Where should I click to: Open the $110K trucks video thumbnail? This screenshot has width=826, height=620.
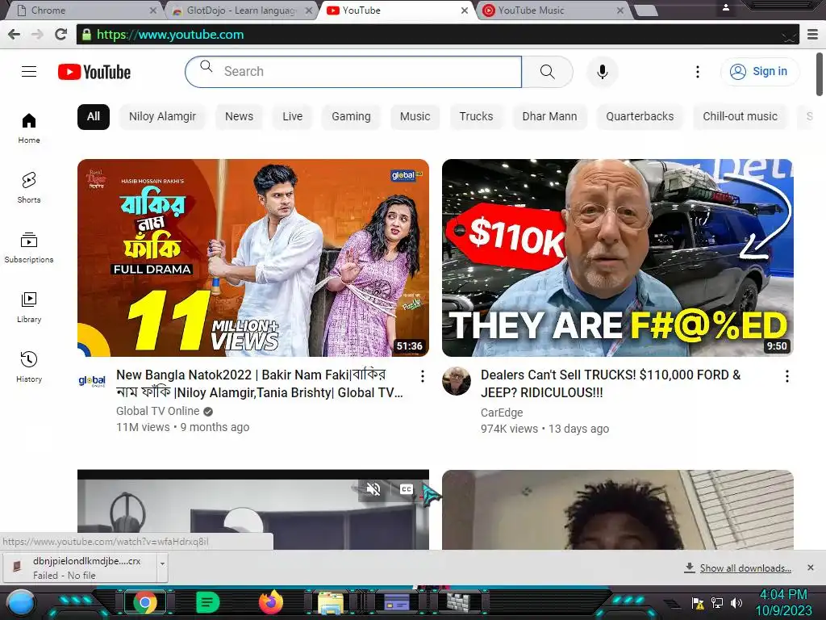[617, 258]
